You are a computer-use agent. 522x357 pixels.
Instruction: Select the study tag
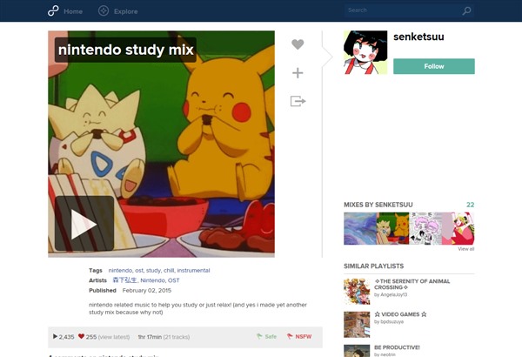pyautogui.click(x=153, y=270)
